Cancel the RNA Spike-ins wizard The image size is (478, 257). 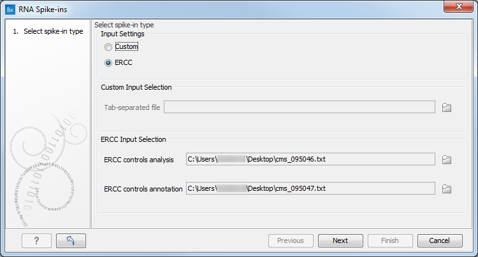click(x=440, y=240)
